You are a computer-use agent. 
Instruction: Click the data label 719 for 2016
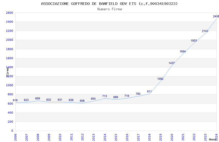[x=127, y=96]
